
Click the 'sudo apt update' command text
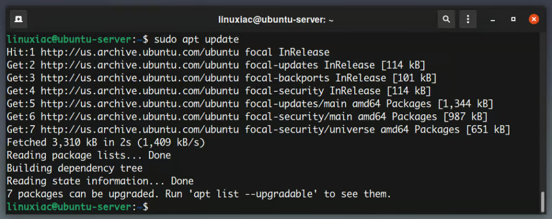pos(196,39)
